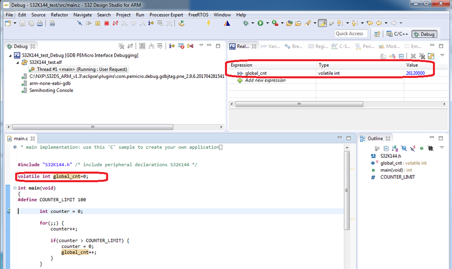Click the Skip All Breakpoints icon

pyautogui.click(x=80, y=23)
